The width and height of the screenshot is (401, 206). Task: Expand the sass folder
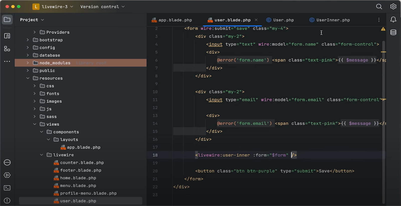click(x=35, y=116)
